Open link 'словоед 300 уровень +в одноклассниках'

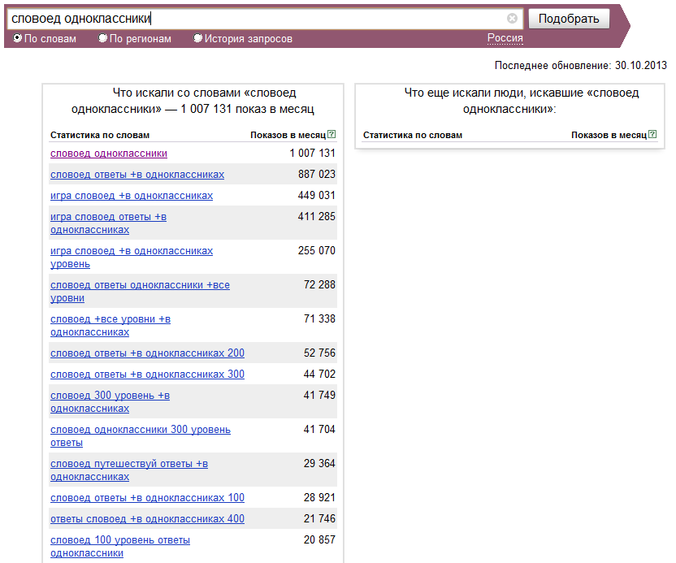click(x=110, y=402)
